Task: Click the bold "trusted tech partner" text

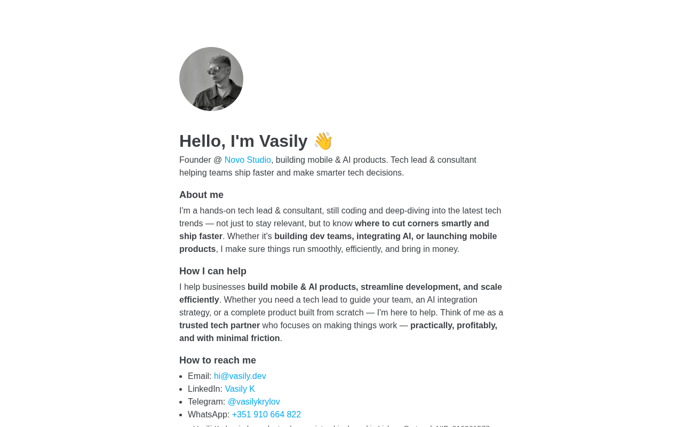Action: tap(219, 326)
